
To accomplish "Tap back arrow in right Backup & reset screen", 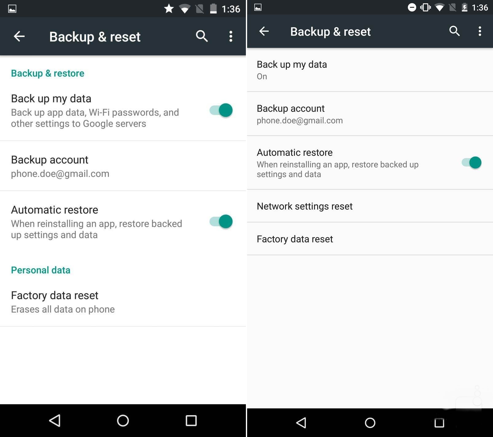I will tap(264, 31).
